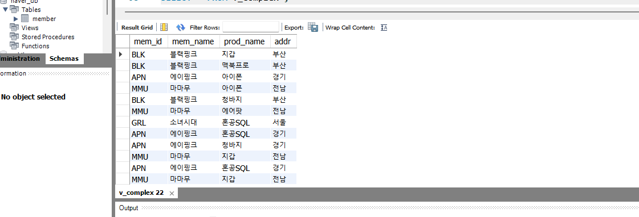The width and height of the screenshot is (639, 217).
Task: Click the addr column header
Action: pos(283,41)
